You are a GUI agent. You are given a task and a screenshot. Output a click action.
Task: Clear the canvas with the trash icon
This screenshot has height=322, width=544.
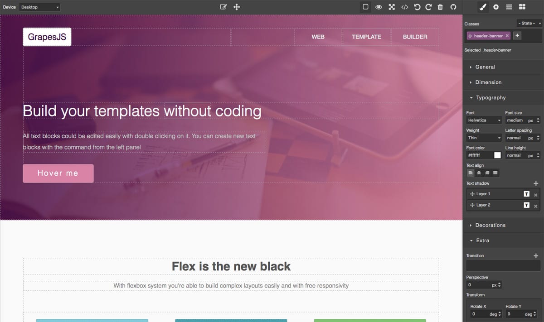click(440, 7)
